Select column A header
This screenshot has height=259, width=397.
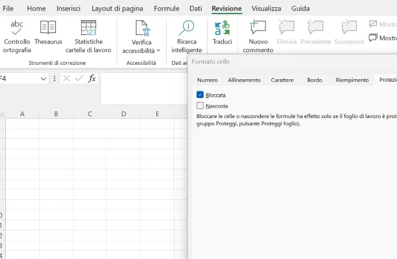point(22,114)
